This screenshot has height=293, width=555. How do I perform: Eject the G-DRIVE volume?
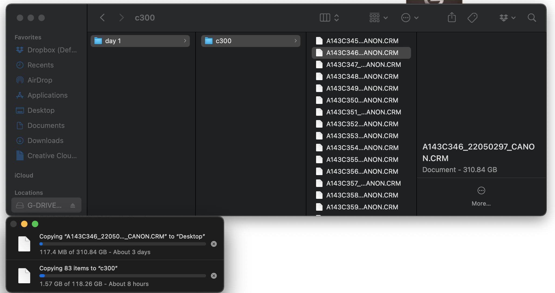tap(73, 206)
